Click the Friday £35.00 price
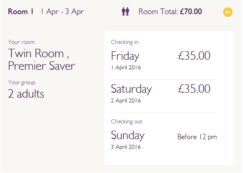Viewport: 243px width, 173px height. pos(194,56)
